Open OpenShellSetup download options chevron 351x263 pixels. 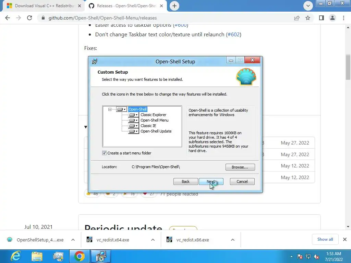coord(73,240)
